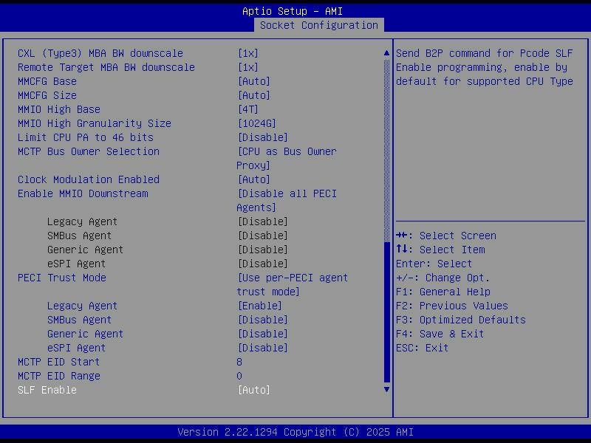This screenshot has height=443, width=591.
Task: Open the [1024G] granularity value
Action: tap(257, 123)
